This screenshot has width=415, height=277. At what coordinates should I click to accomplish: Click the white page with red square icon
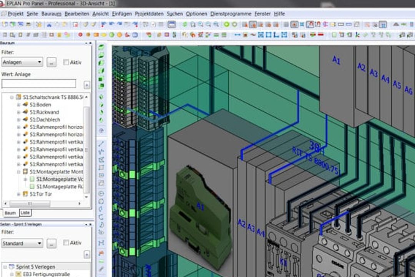click(x=75, y=25)
